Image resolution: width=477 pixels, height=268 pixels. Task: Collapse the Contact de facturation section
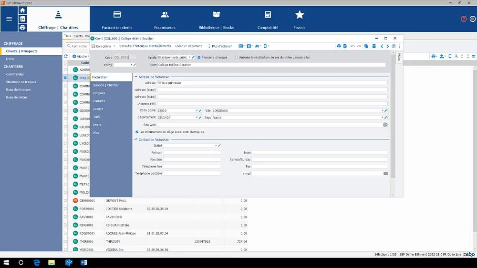[136, 139]
